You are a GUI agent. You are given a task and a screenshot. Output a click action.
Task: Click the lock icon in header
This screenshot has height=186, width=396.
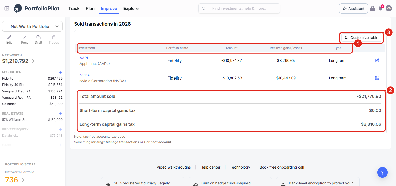click(x=373, y=8)
